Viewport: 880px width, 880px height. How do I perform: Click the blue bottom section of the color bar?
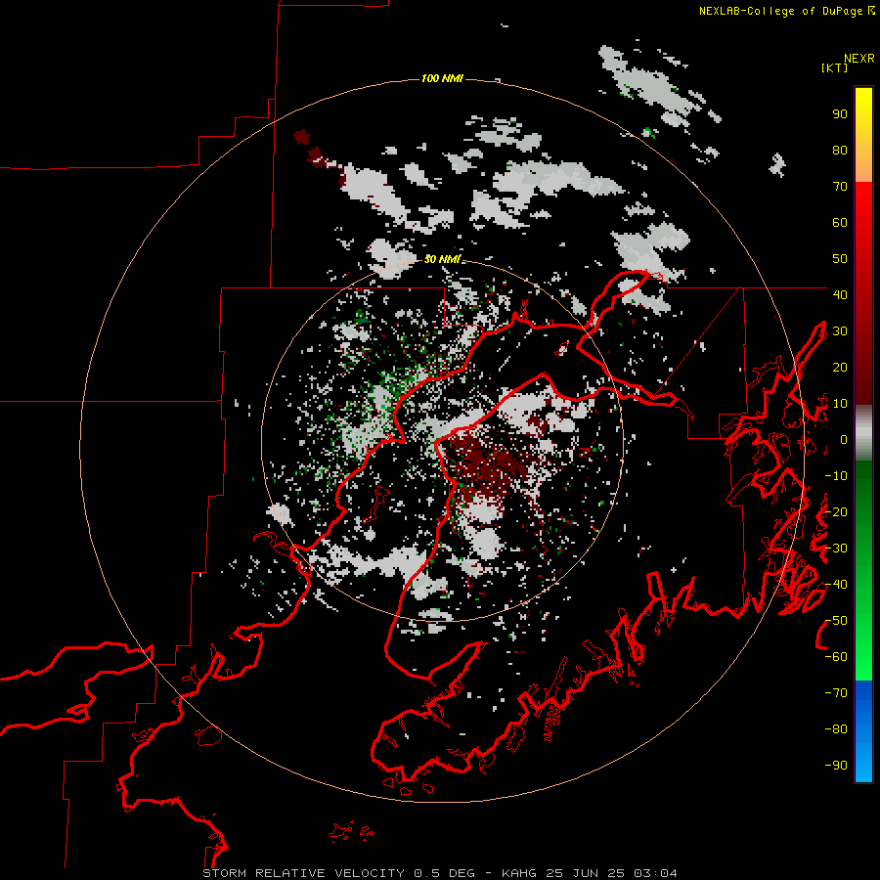[863, 731]
